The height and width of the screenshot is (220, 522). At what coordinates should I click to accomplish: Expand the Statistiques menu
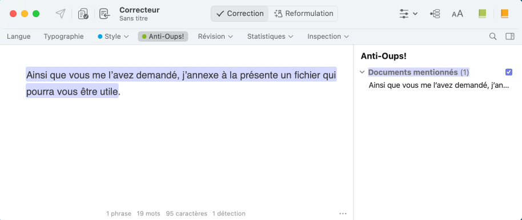tap(270, 36)
